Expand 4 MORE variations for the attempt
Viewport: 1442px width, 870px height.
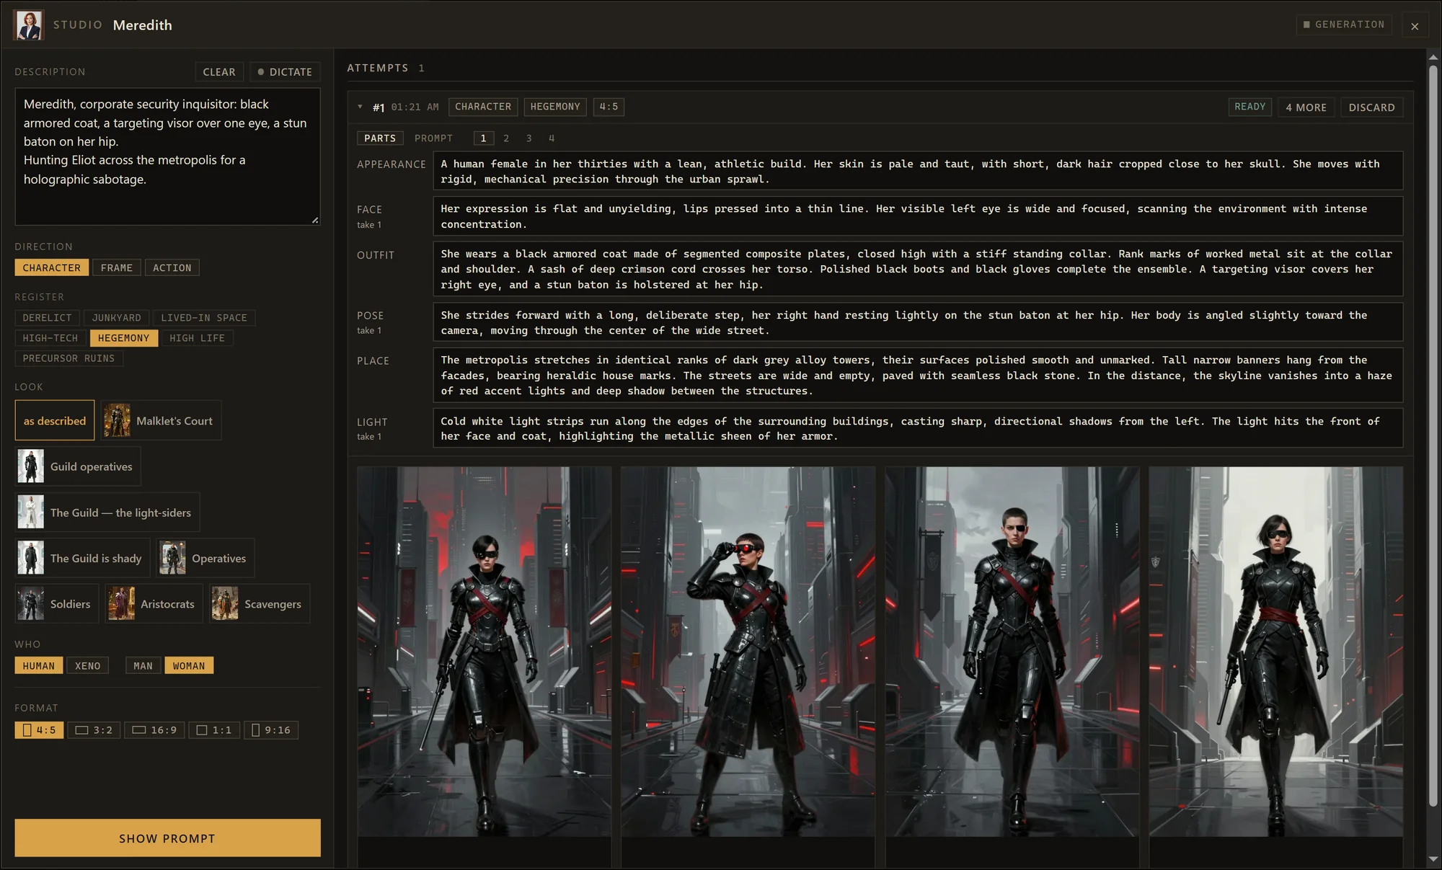point(1306,107)
